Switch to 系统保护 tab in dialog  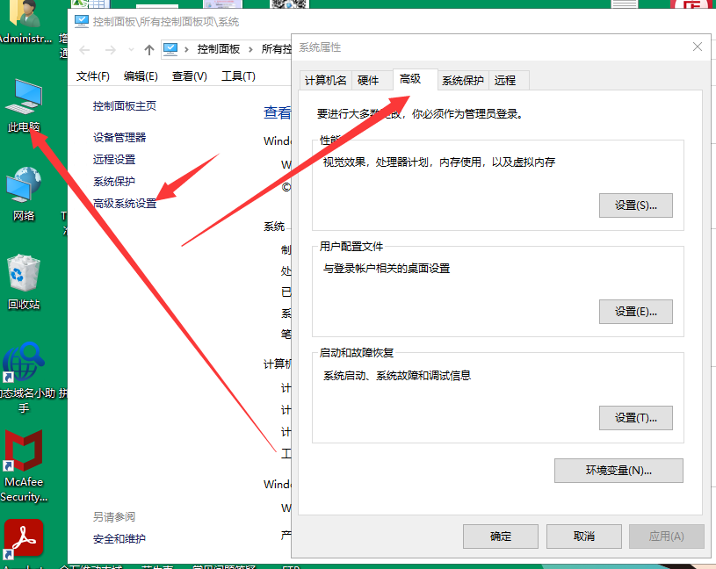463,80
